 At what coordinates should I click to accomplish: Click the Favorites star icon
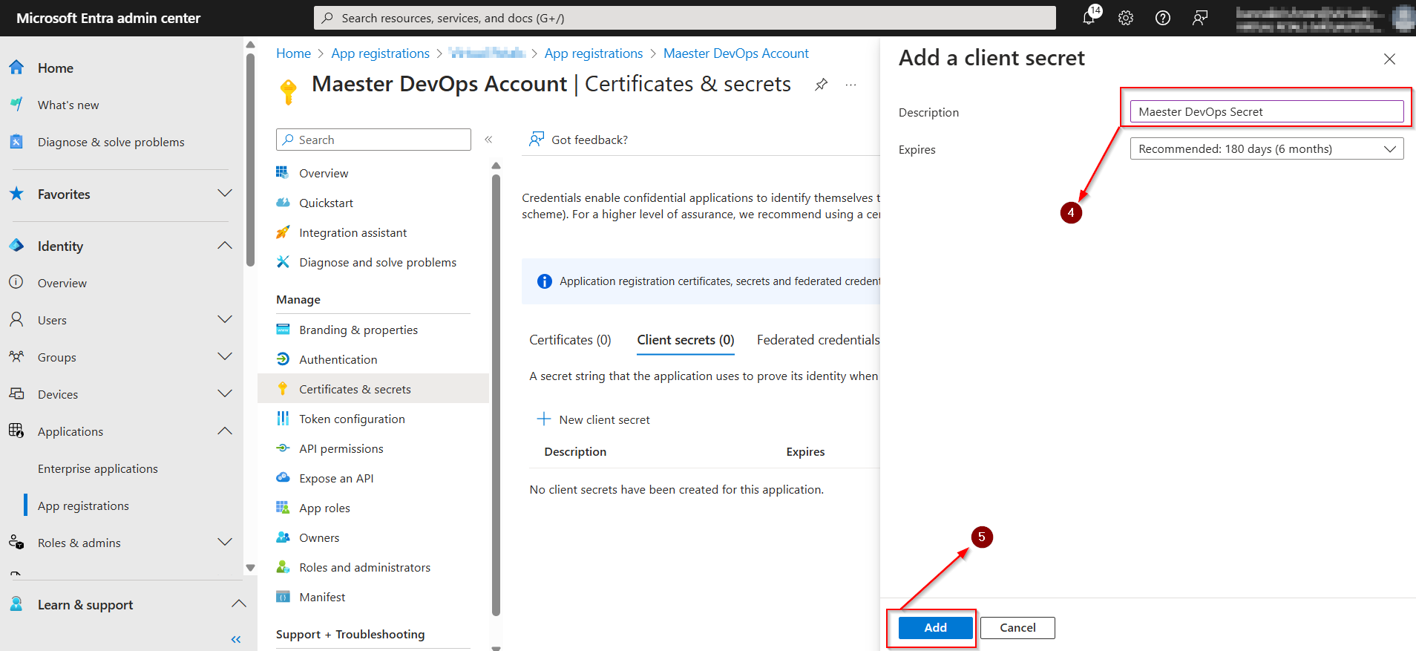(16, 194)
